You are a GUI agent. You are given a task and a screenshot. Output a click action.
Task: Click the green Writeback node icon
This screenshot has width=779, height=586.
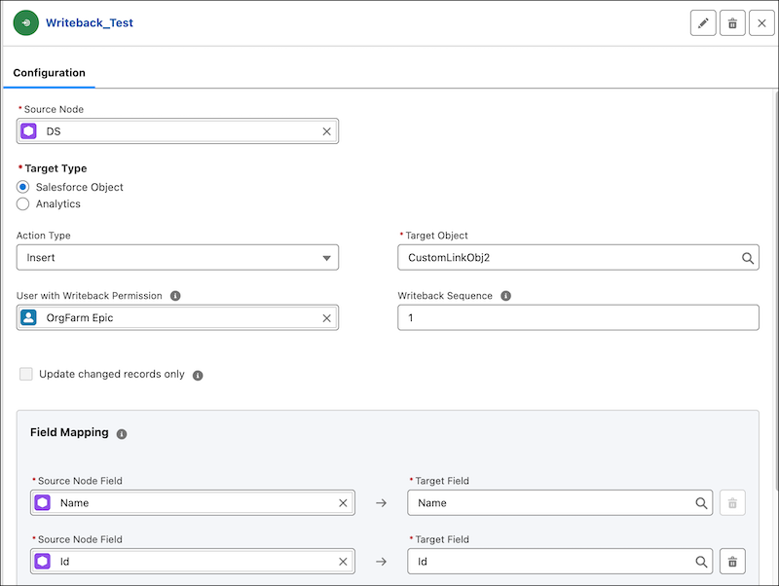point(26,22)
